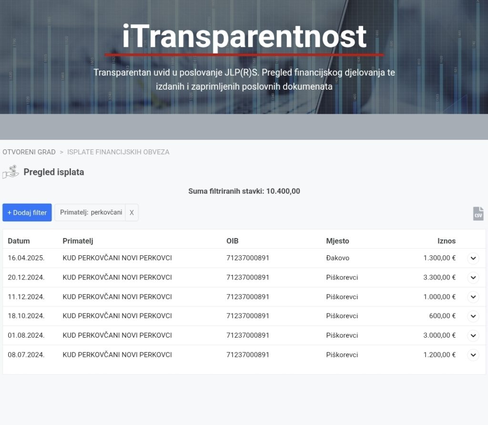Viewport: 488px width, 425px height.
Task: Click recipient name in the 18.10.2024 row
Action: tap(117, 316)
